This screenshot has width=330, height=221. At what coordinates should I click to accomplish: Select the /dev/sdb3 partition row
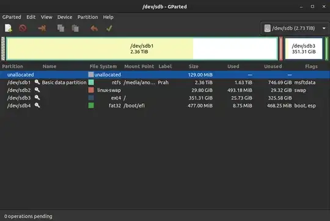(165, 98)
